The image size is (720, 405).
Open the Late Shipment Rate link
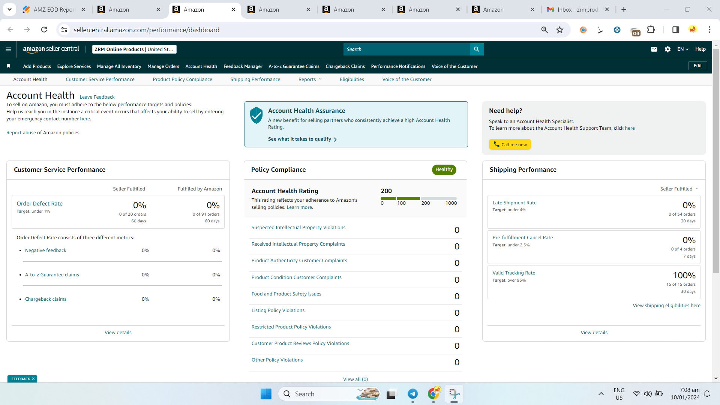[x=514, y=202]
